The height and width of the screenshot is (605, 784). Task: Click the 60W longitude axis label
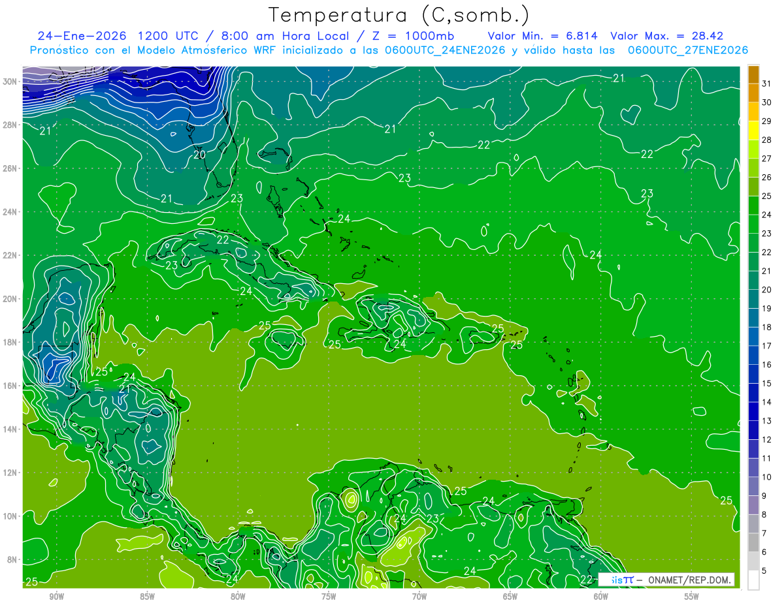[x=601, y=597]
